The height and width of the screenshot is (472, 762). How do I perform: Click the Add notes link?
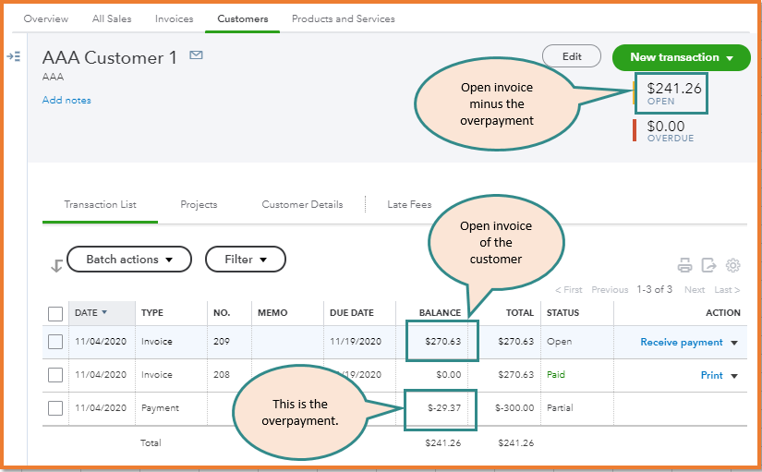click(x=67, y=100)
